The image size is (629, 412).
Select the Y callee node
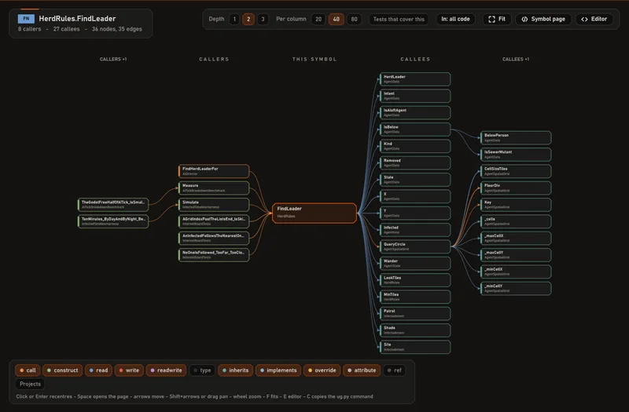(x=415, y=213)
